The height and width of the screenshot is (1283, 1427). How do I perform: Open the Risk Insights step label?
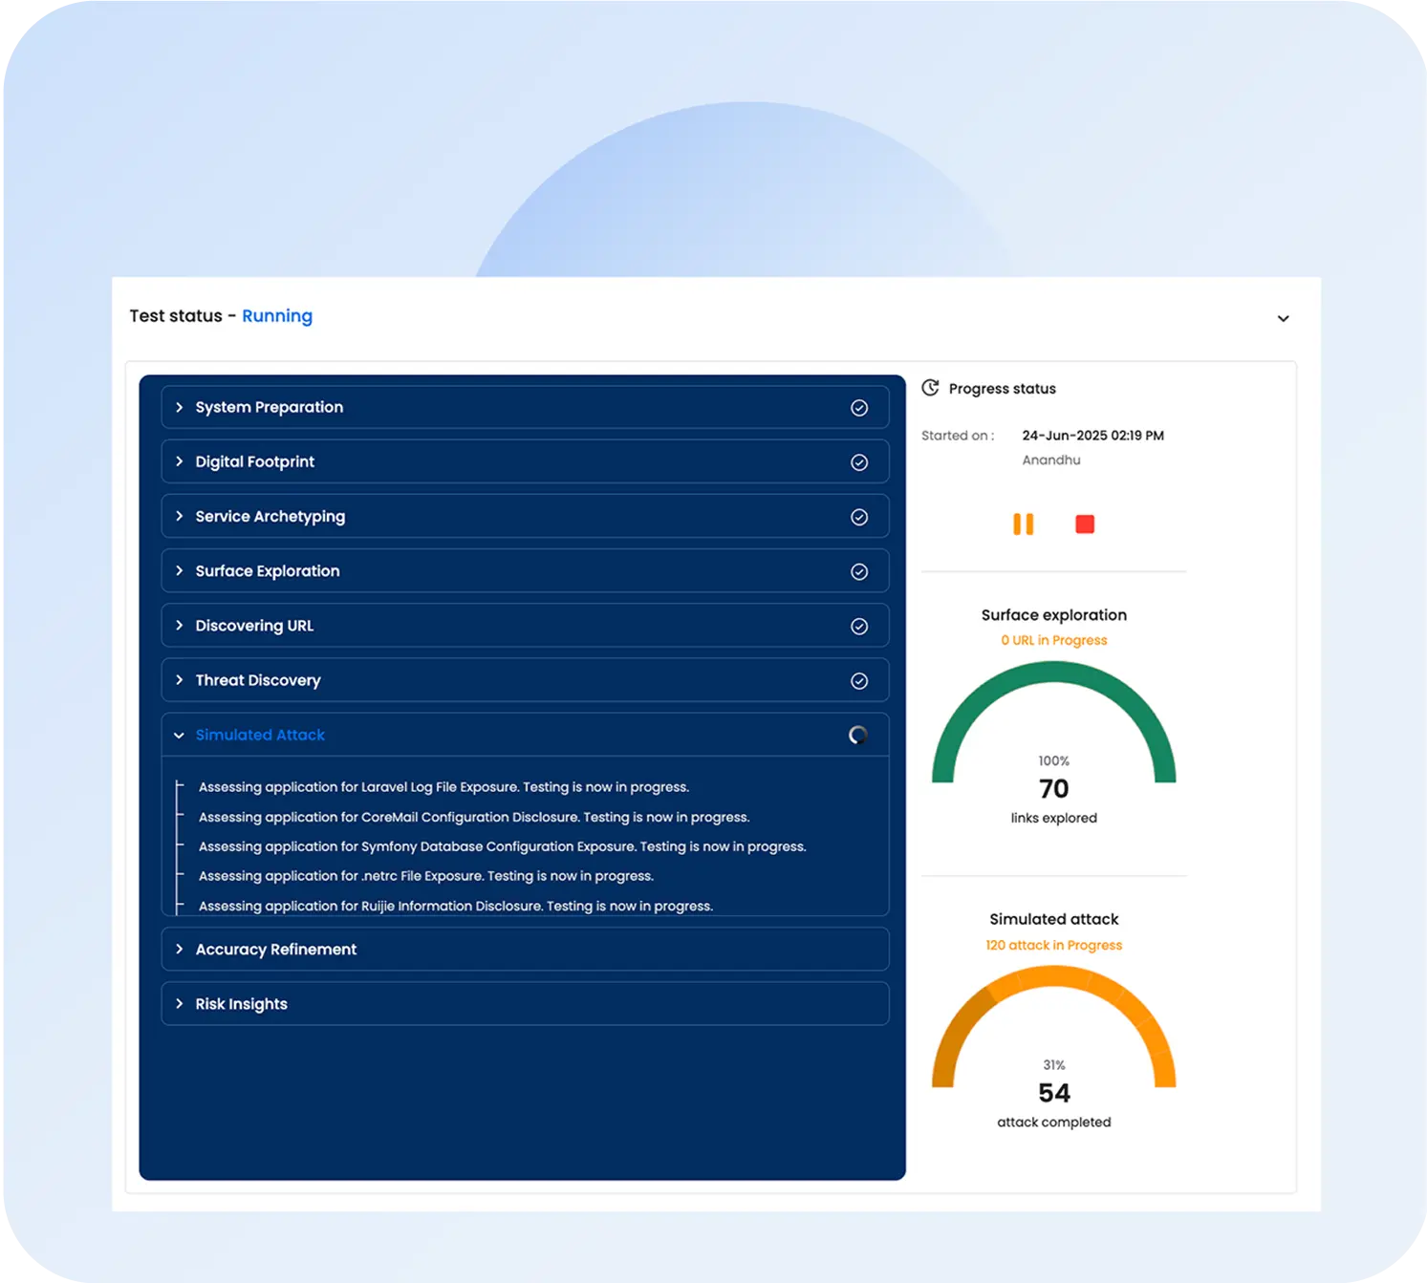pos(241,1004)
